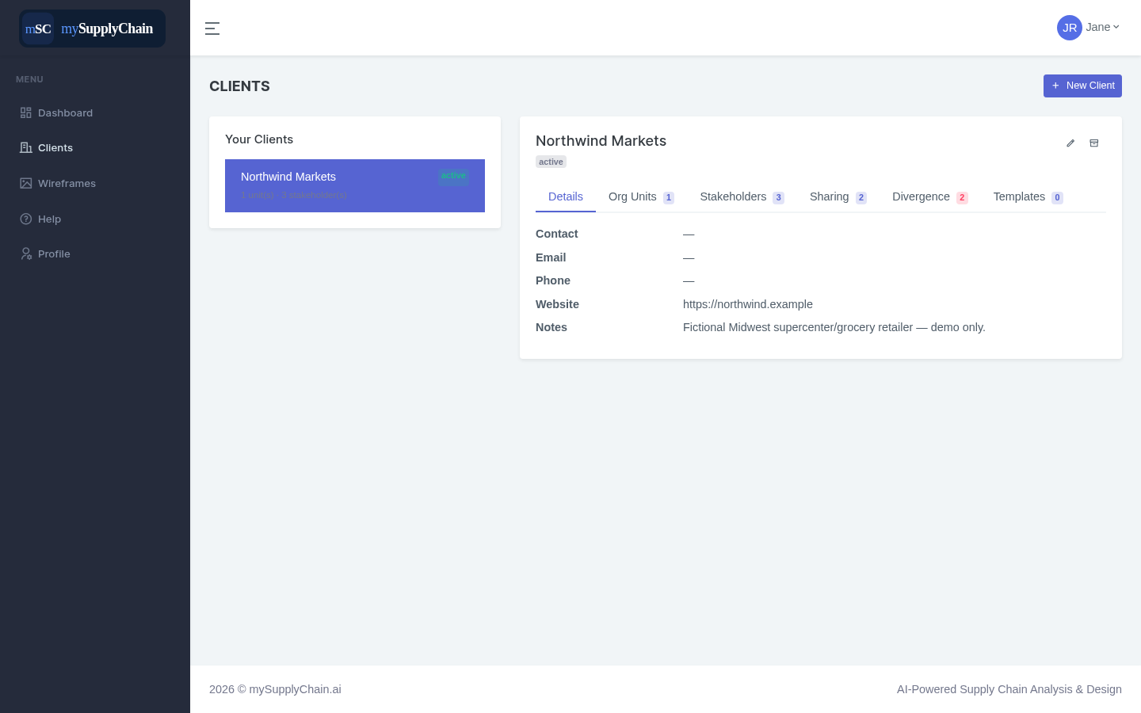The image size is (1141, 713).
Task: Click the AI-Powered Supply Chain footer text
Action: [x=1009, y=689]
